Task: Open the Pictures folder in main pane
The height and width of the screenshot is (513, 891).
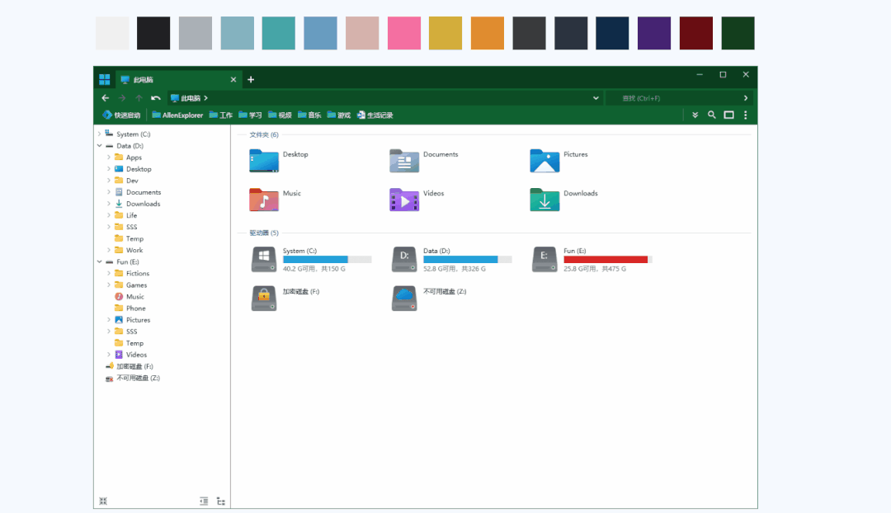Action: coord(544,160)
